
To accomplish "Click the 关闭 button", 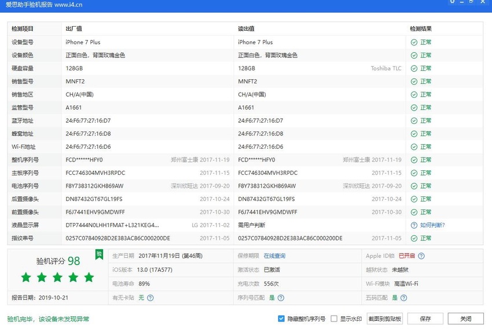I will pos(465,319).
